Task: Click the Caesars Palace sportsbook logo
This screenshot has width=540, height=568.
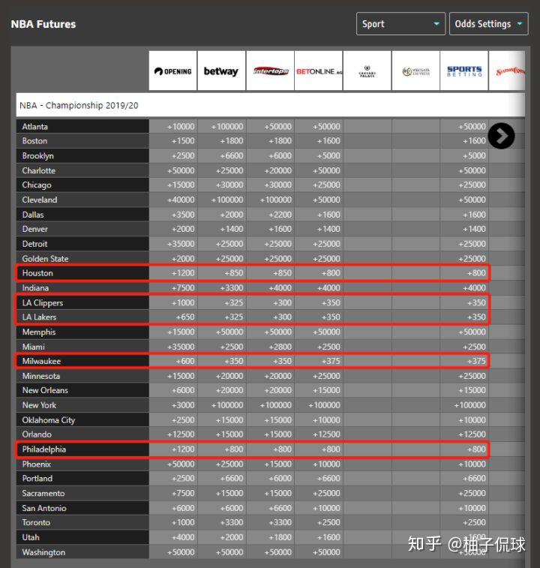Action: 367,71
